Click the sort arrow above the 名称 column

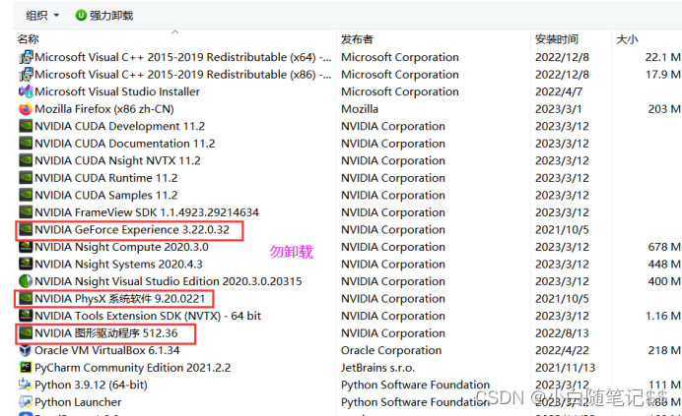174,31
